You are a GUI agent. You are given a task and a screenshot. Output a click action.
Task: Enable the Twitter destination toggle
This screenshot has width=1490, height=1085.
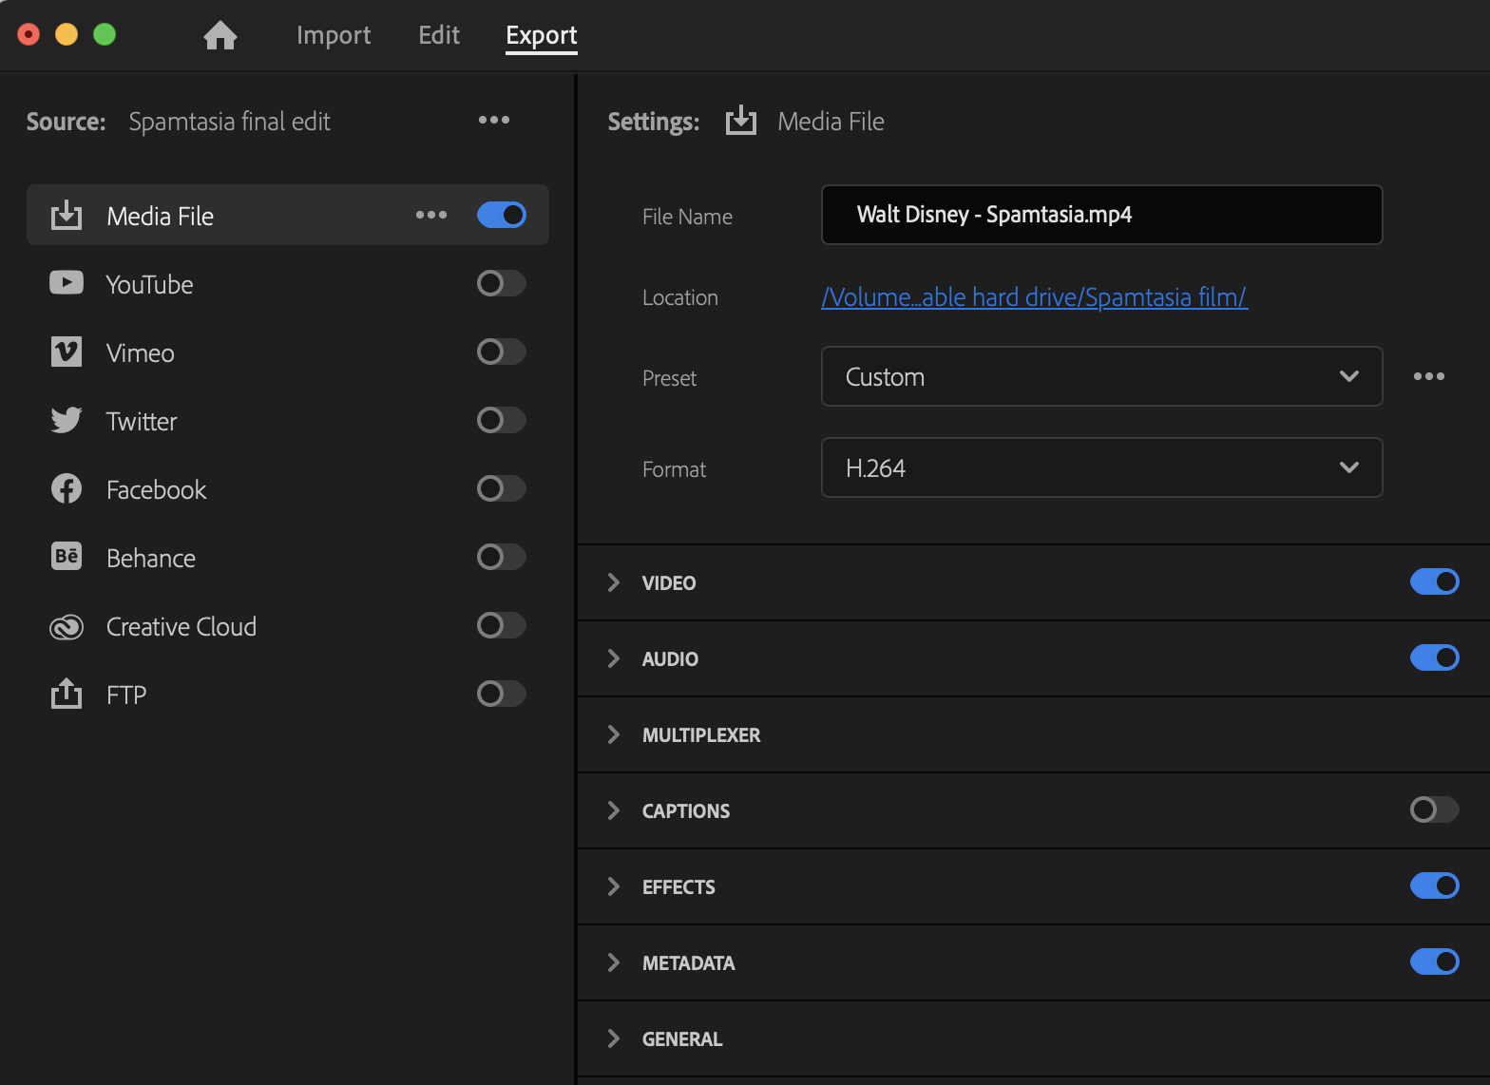pos(502,420)
